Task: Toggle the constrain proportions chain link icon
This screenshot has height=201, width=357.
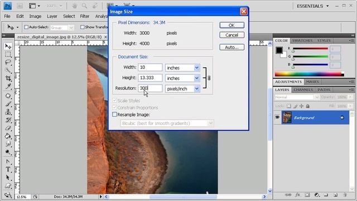Action: click(209, 78)
